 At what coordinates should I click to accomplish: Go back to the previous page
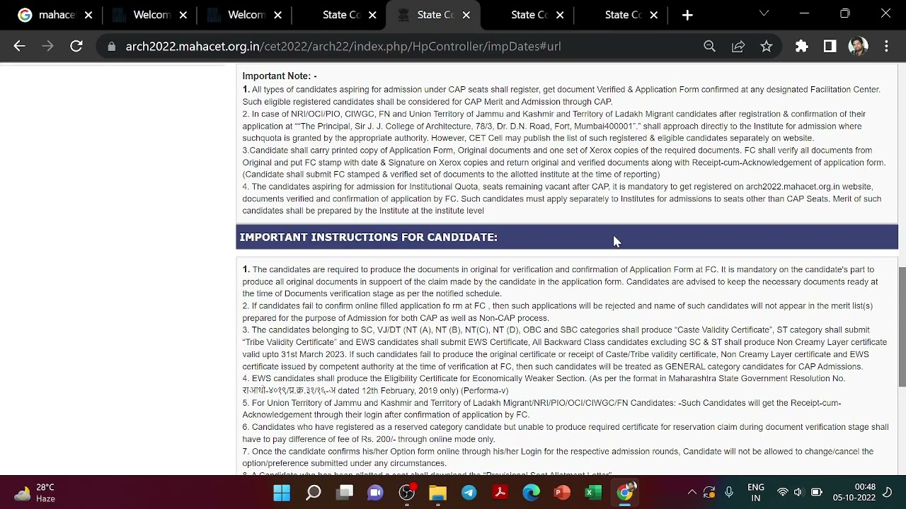click(19, 46)
